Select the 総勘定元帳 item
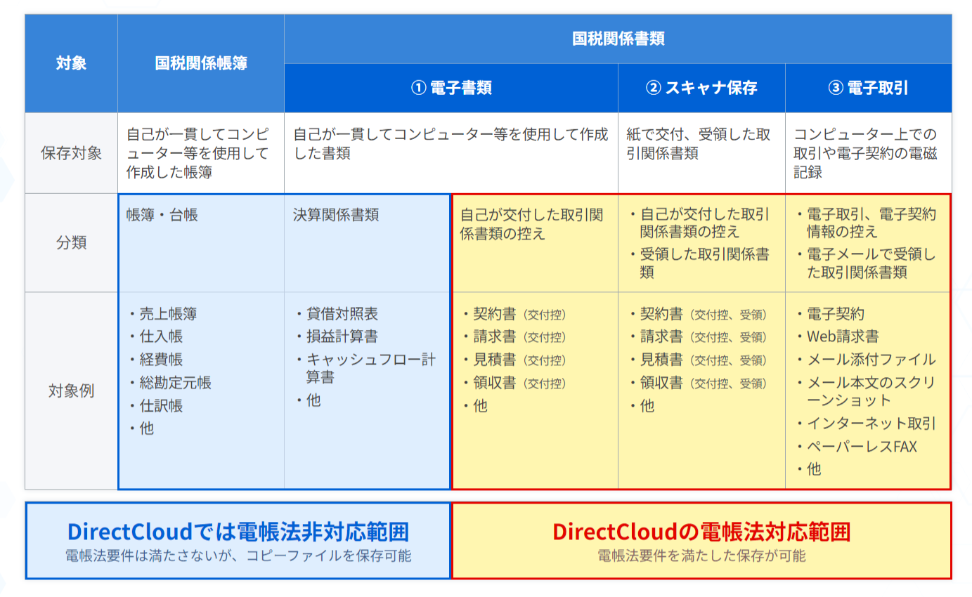This screenshot has width=972, height=597. 170,383
